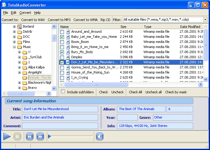Open the file Filter dropdown
The height and width of the screenshot is (150, 210).
pyautogui.click(x=205, y=20)
